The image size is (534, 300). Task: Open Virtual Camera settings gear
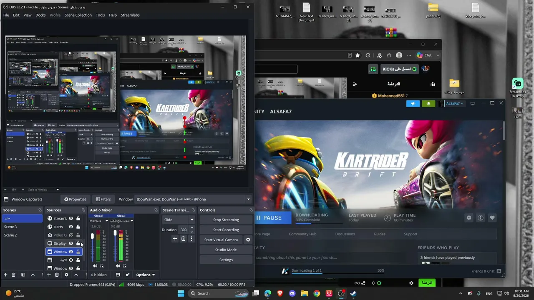click(248, 240)
